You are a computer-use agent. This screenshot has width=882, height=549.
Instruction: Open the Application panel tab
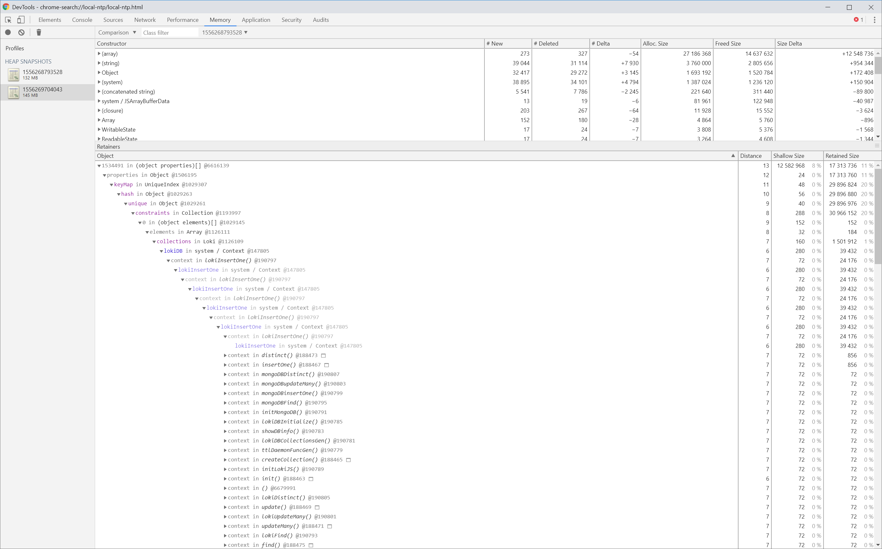click(x=256, y=20)
